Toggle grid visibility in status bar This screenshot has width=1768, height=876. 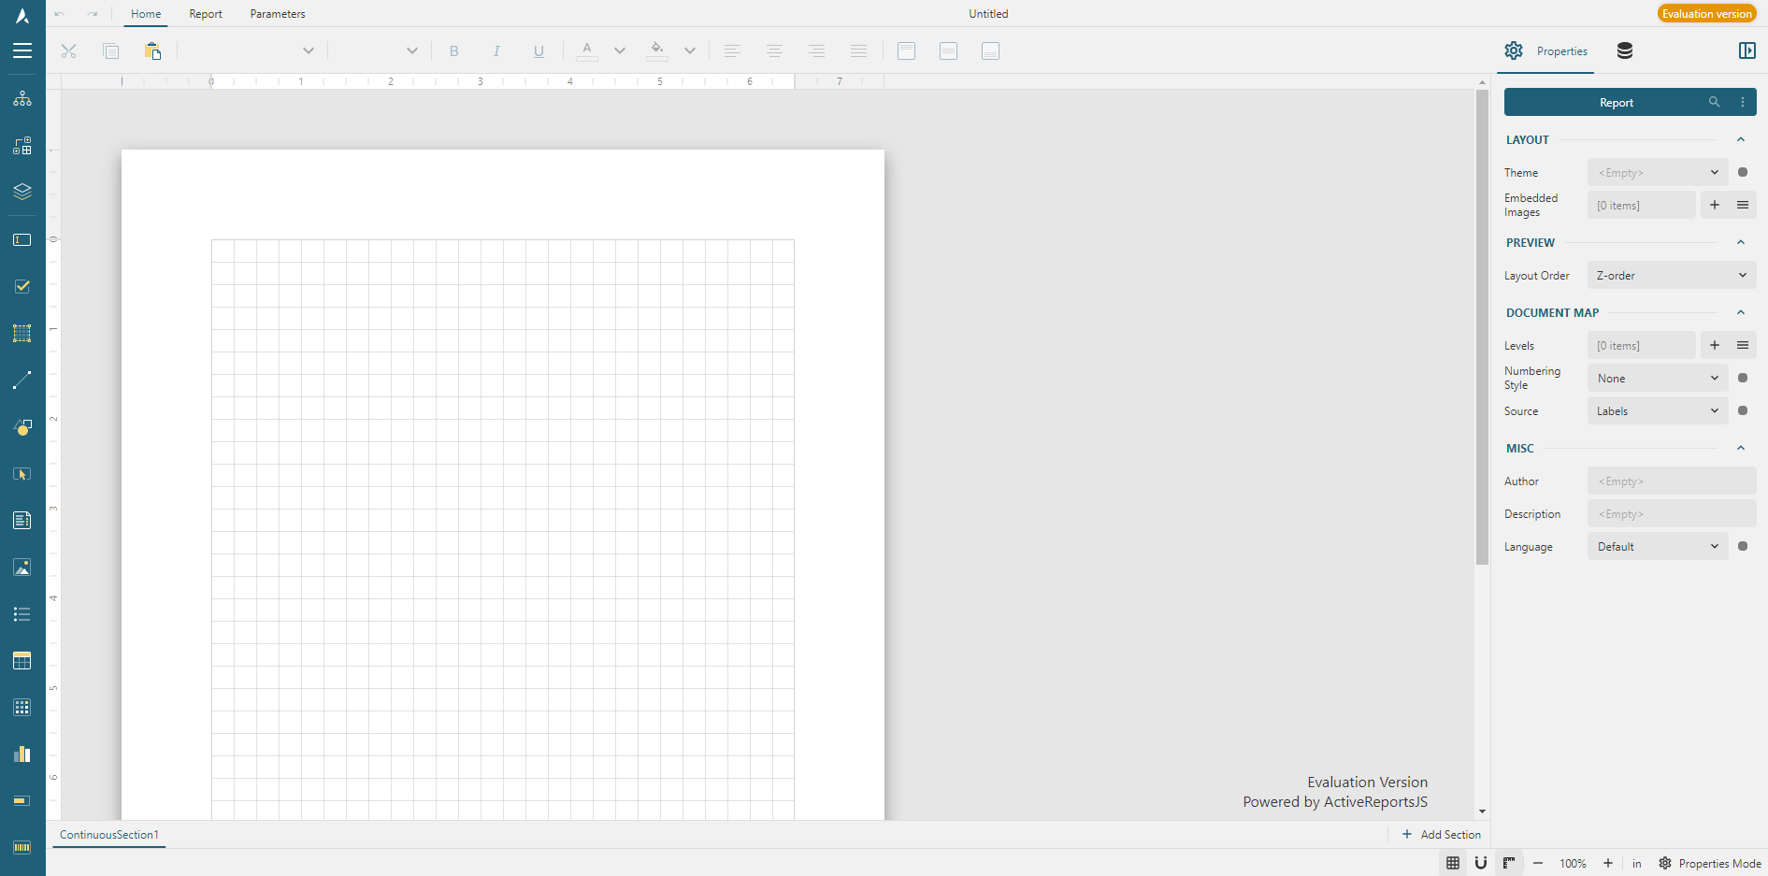[x=1453, y=863]
